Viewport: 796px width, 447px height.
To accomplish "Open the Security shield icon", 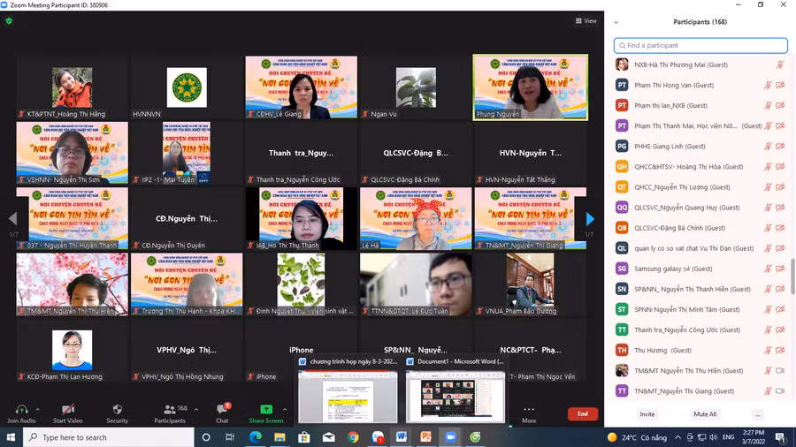I will tap(117, 410).
